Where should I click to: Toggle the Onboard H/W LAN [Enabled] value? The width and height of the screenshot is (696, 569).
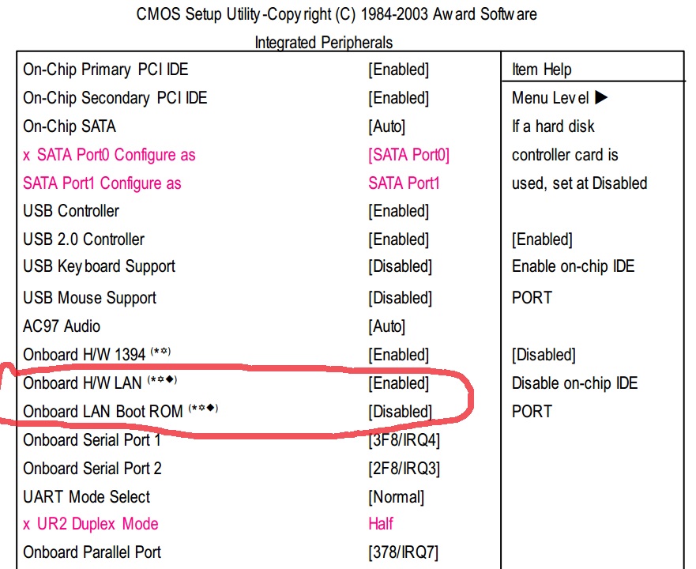pos(398,383)
